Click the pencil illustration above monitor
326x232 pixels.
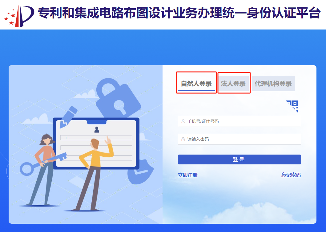68,117
